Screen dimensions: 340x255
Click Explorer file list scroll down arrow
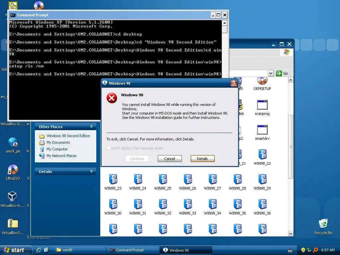(x=291, y=233)
